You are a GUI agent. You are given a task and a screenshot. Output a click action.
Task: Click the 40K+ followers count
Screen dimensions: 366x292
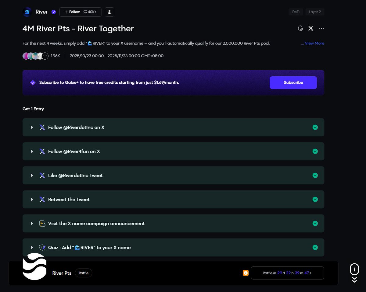[90, 12]
